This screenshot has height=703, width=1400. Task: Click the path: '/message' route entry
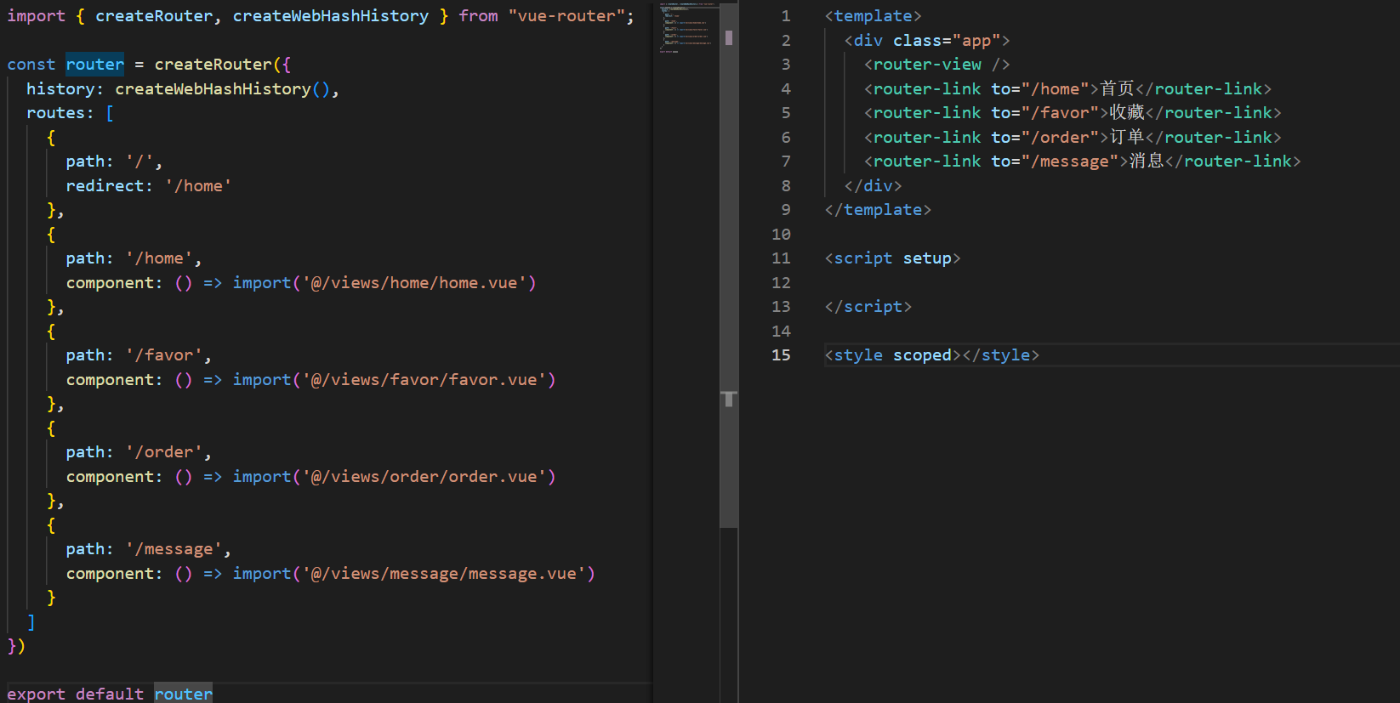[x=148, y=549]
